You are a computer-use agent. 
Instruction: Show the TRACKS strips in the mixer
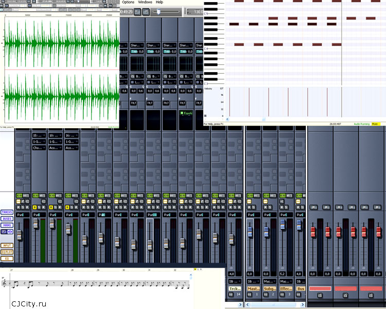tap(7, 212)
